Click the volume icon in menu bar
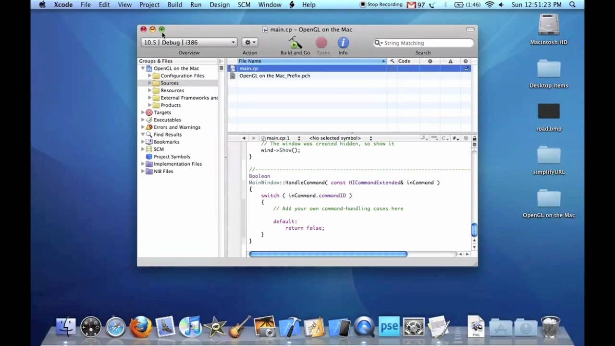 click(x=502, y=5)
